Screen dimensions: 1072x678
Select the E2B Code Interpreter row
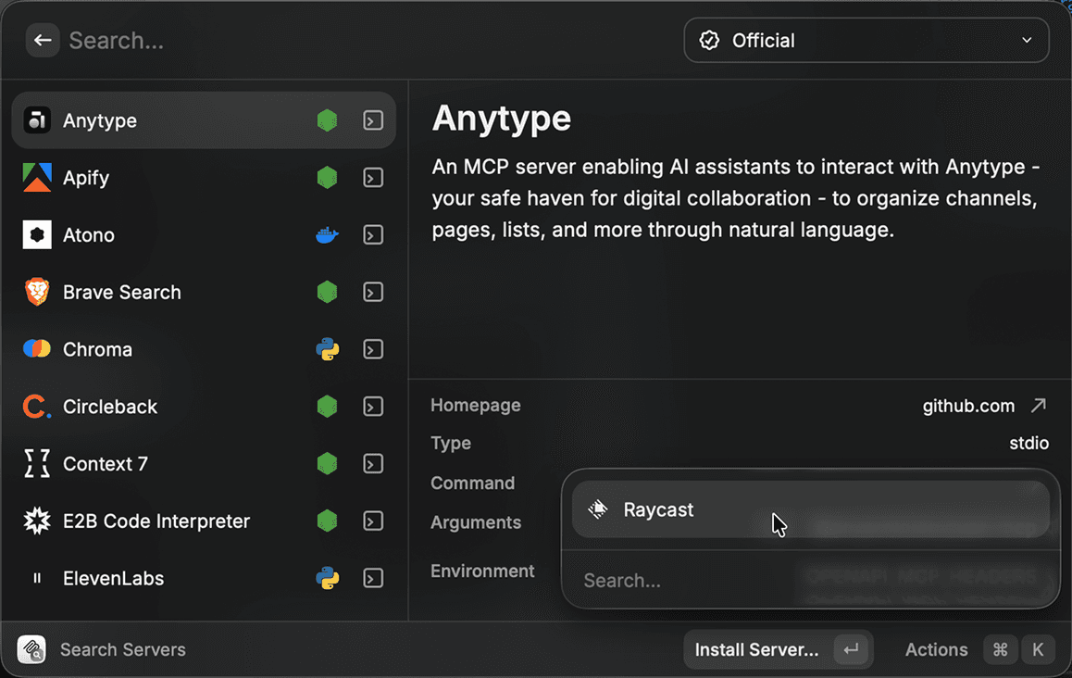(x=204, y=521)
